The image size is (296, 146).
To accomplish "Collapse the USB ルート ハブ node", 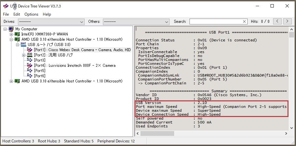I will coord(18,45).
